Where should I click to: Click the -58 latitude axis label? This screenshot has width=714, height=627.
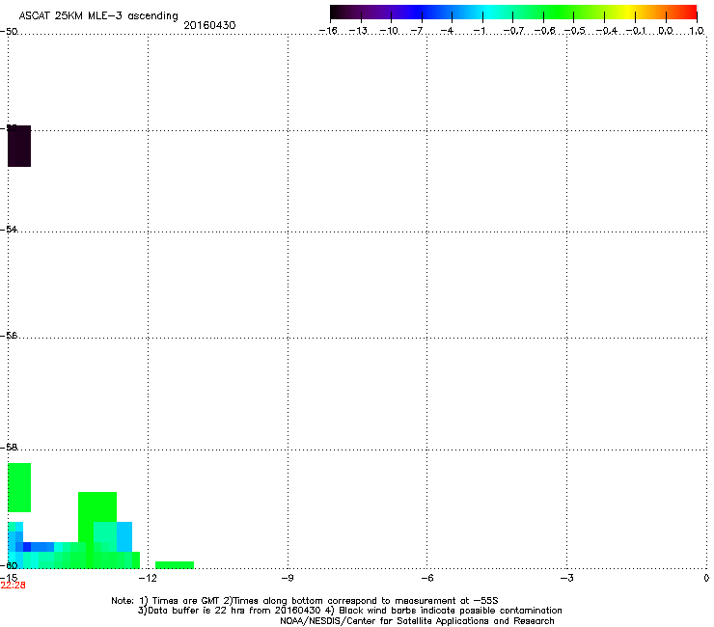pyautogui.click(x=9, y=448)
